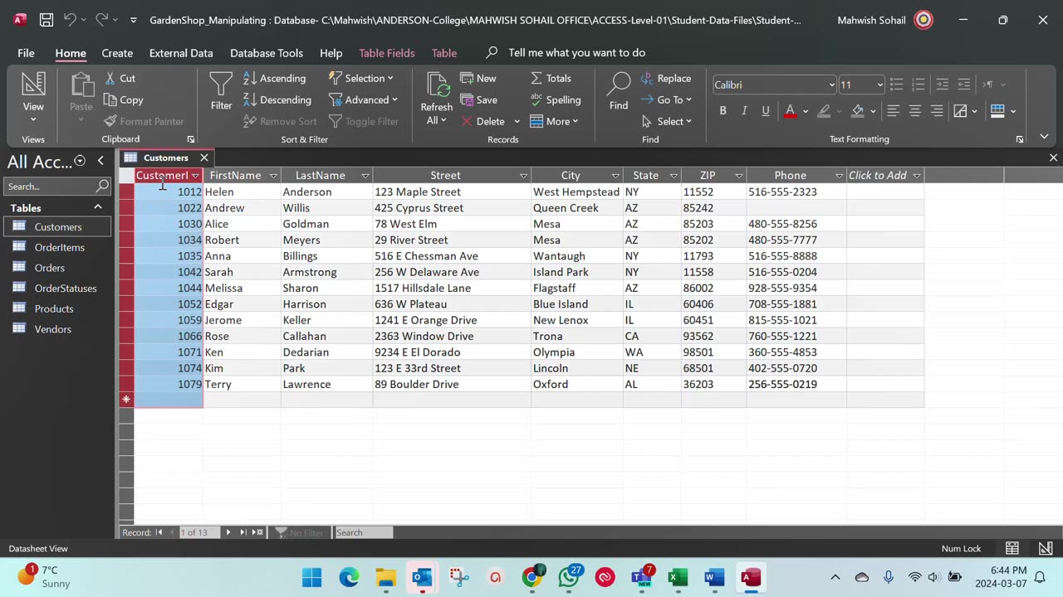This screenshot has width=1063, height=597.
Task: Toggle Italic text formatting
Action: (744, 110)
